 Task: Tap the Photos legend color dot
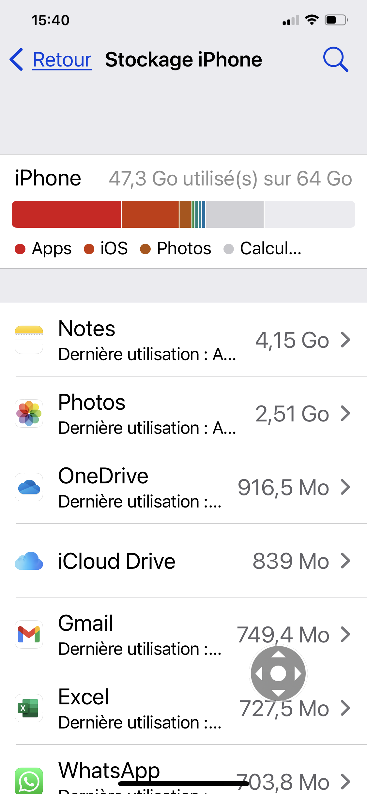[145, 249]
